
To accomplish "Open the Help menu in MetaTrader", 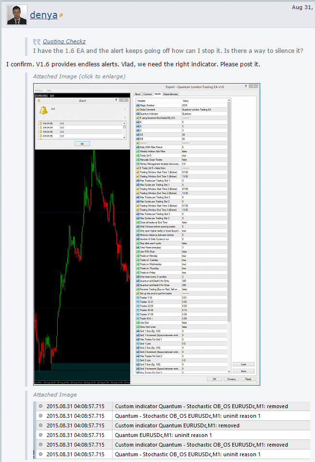I will pos(49,90).
